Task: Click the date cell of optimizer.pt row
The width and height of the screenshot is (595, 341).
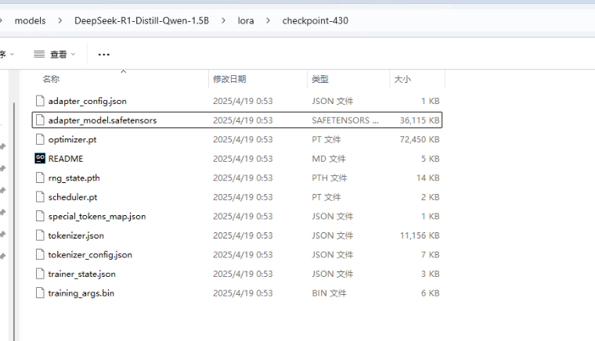Action: [x=243, y=139]
